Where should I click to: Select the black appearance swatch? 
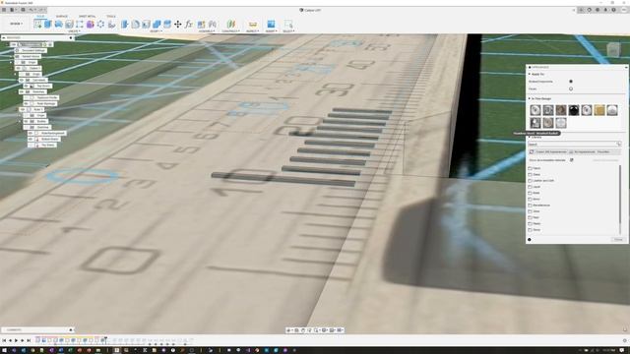coord(574,110)
